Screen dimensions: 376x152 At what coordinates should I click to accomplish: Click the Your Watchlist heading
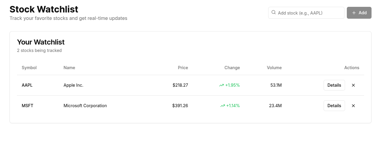(41, 42)
